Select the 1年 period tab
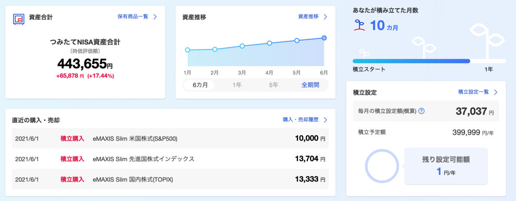Viewport: 516px width, 201px height. click(237, 85)
